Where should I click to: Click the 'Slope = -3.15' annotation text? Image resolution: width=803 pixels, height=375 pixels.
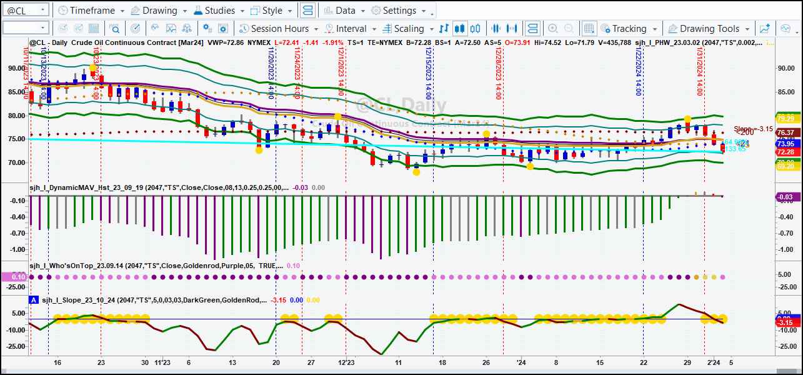tap(755, 129)
